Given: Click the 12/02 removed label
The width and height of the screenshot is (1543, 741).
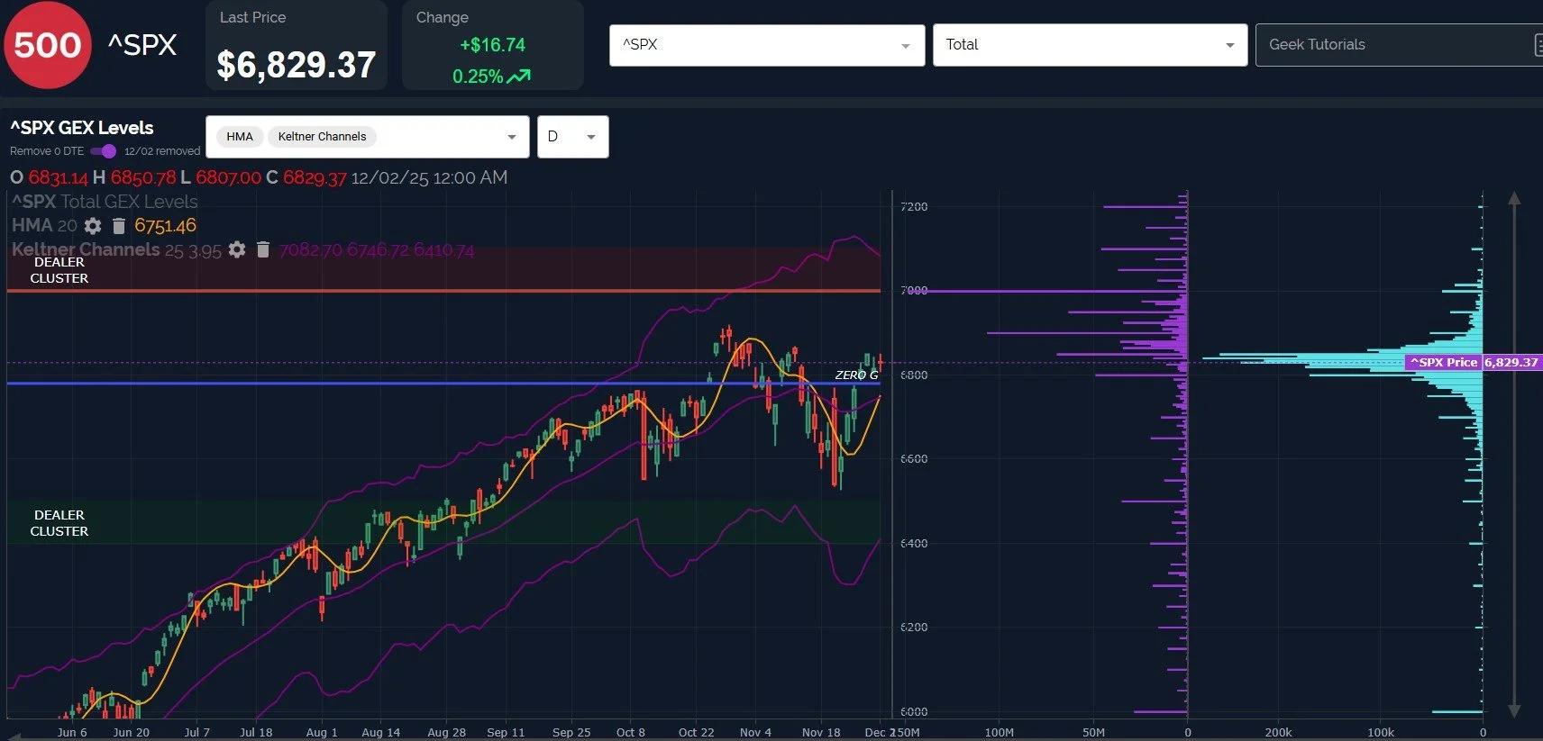Looking at the screenshot, I should pyautogui.click(x=162, y=151).
